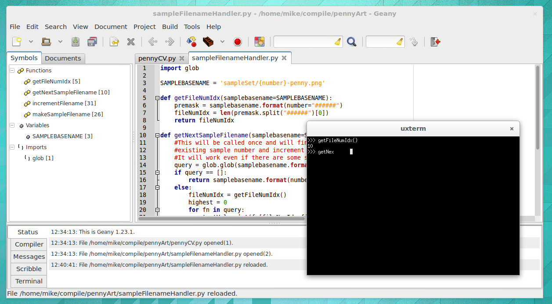Collapse the getFileNumIdx function fold marker
552x304 pixels.
click(156, 98)
